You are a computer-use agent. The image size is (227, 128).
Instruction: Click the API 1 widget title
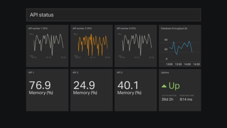click(31, 73)
